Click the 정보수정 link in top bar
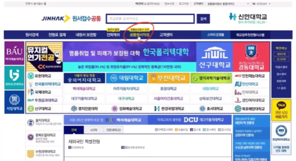Viewport: 296px width, 161px height. pos(169,4)
